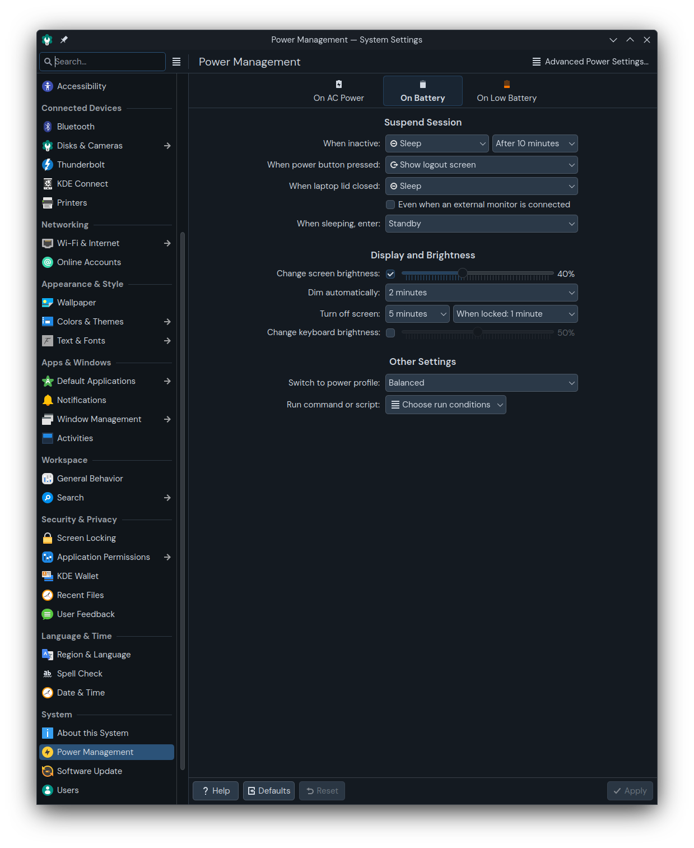694x848 pixels.
Task: Switch to the On AC Power tab
Action: pyautogui.click(x=338, y=90)
